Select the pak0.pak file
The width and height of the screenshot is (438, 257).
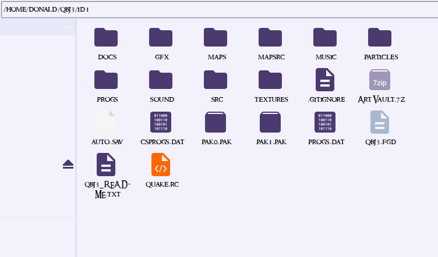click(x=216, y=122)
